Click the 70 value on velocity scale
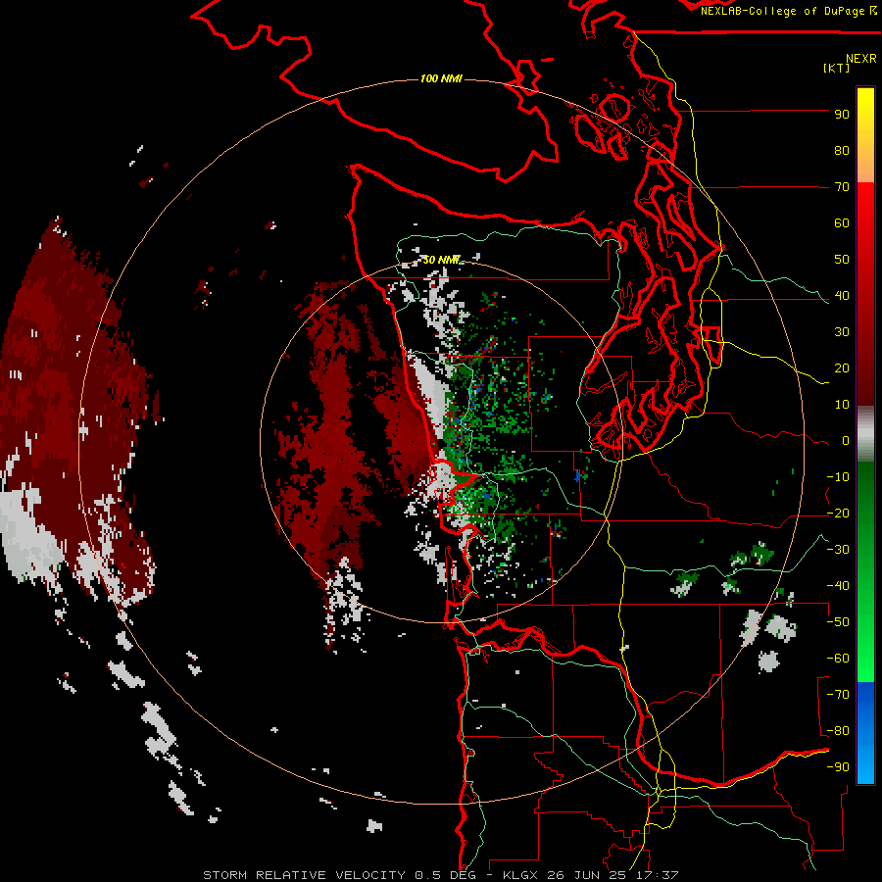882x882 pixels. 842,187
